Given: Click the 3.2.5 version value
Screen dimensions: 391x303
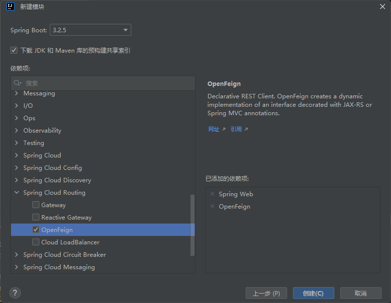Looking at the screenshot, I should (59, 30).
